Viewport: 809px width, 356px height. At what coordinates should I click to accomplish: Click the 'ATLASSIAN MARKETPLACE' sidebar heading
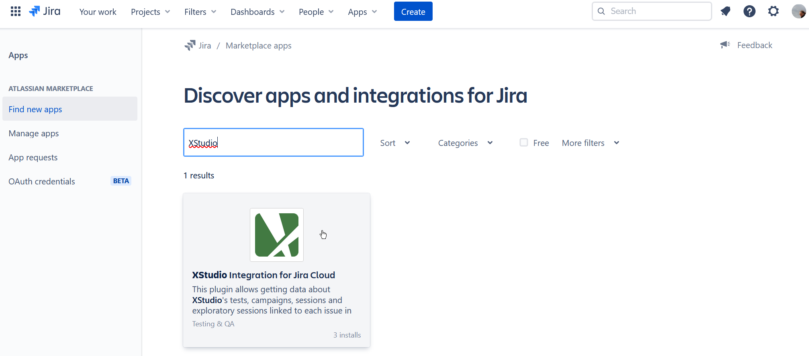[51, 89]
